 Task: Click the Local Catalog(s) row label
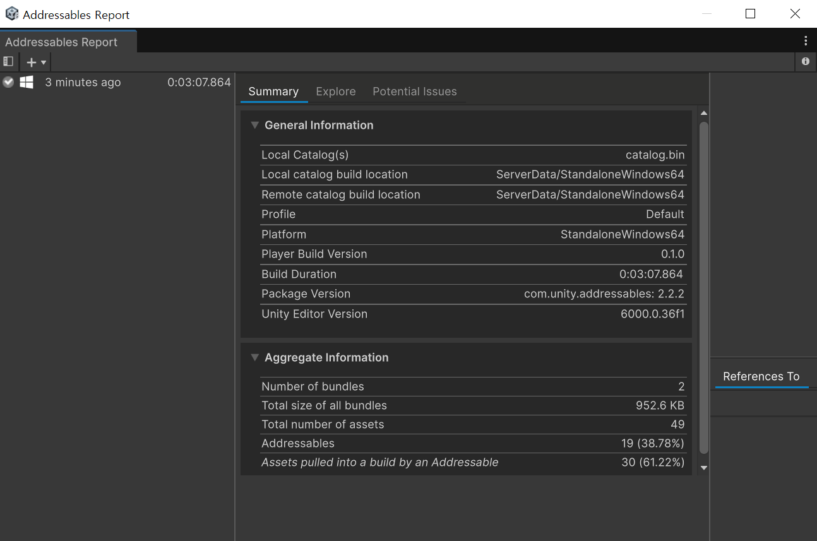305,155
